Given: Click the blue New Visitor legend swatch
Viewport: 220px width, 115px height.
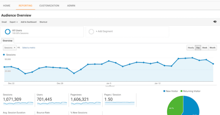Looking at the screenshot, I should 164,91.
